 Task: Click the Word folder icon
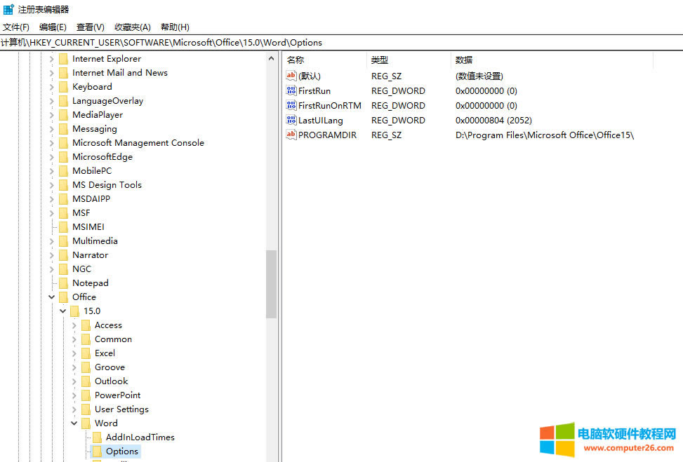click(x=86, y=423)
